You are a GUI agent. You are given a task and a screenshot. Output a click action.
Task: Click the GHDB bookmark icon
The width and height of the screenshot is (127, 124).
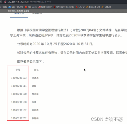coord(103,7)
